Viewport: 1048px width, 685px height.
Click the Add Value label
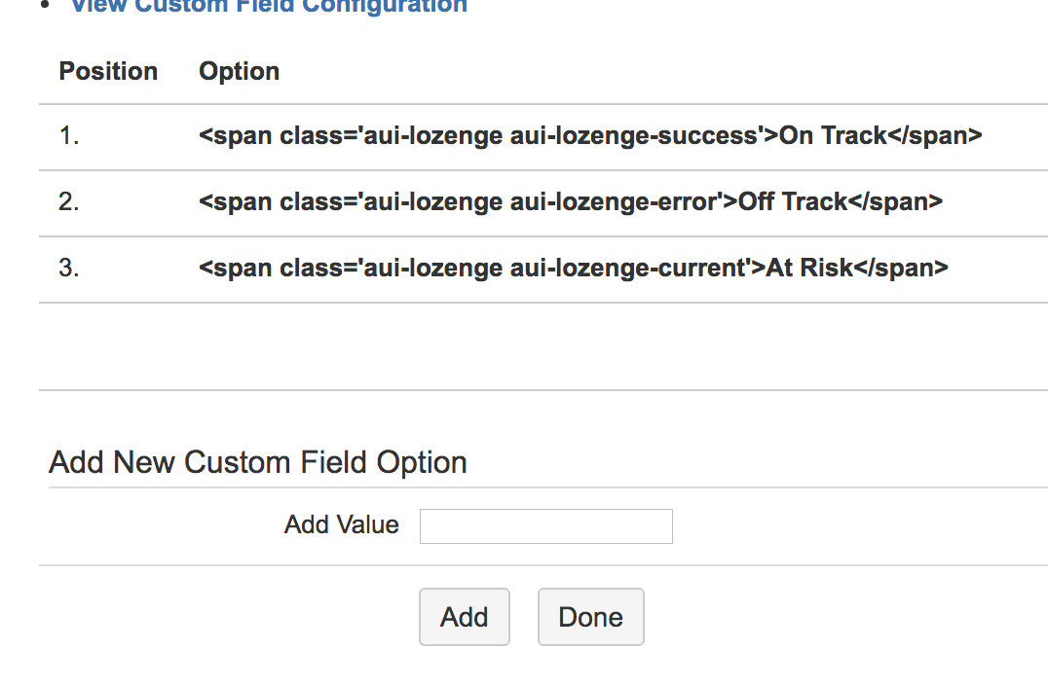tap(342, 524)
